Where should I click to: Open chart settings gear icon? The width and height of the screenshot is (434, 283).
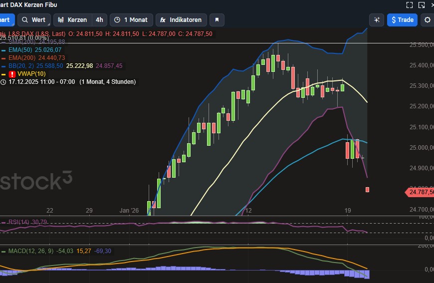pyautogui.click(x=428, y=20)
